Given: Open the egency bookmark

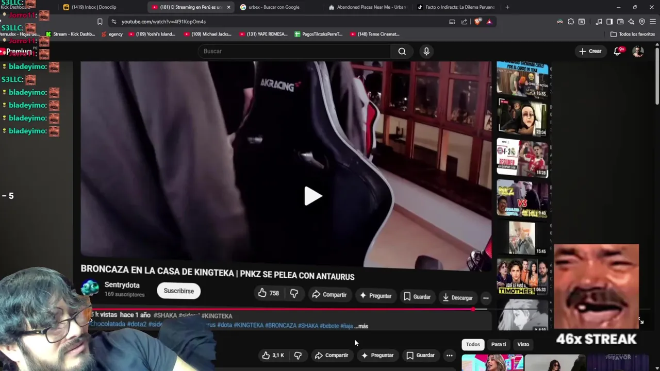Looking at the screenshot, I should click(112, 34).
